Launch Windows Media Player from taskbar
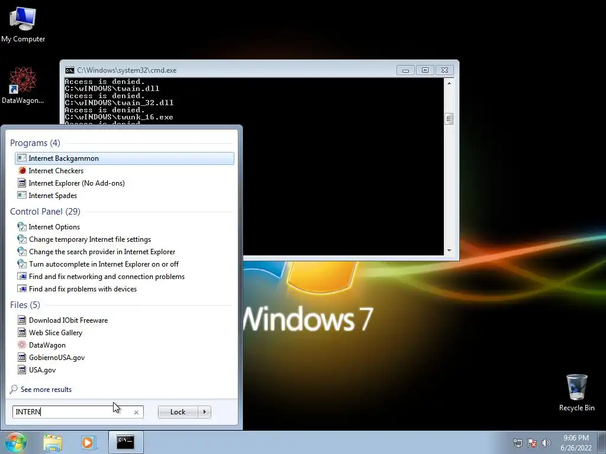The height and width of the screenshot is (454, 606). click(x=89, y=443)
